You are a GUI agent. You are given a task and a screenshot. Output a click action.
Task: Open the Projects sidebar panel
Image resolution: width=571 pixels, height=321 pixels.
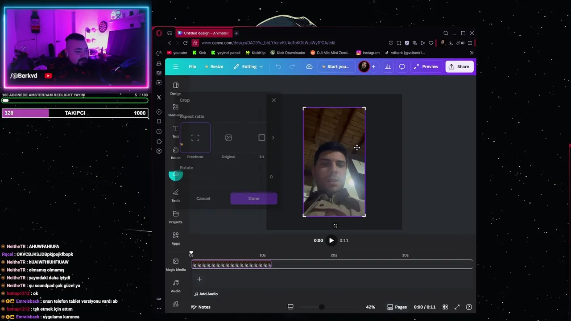pos(176,217)
